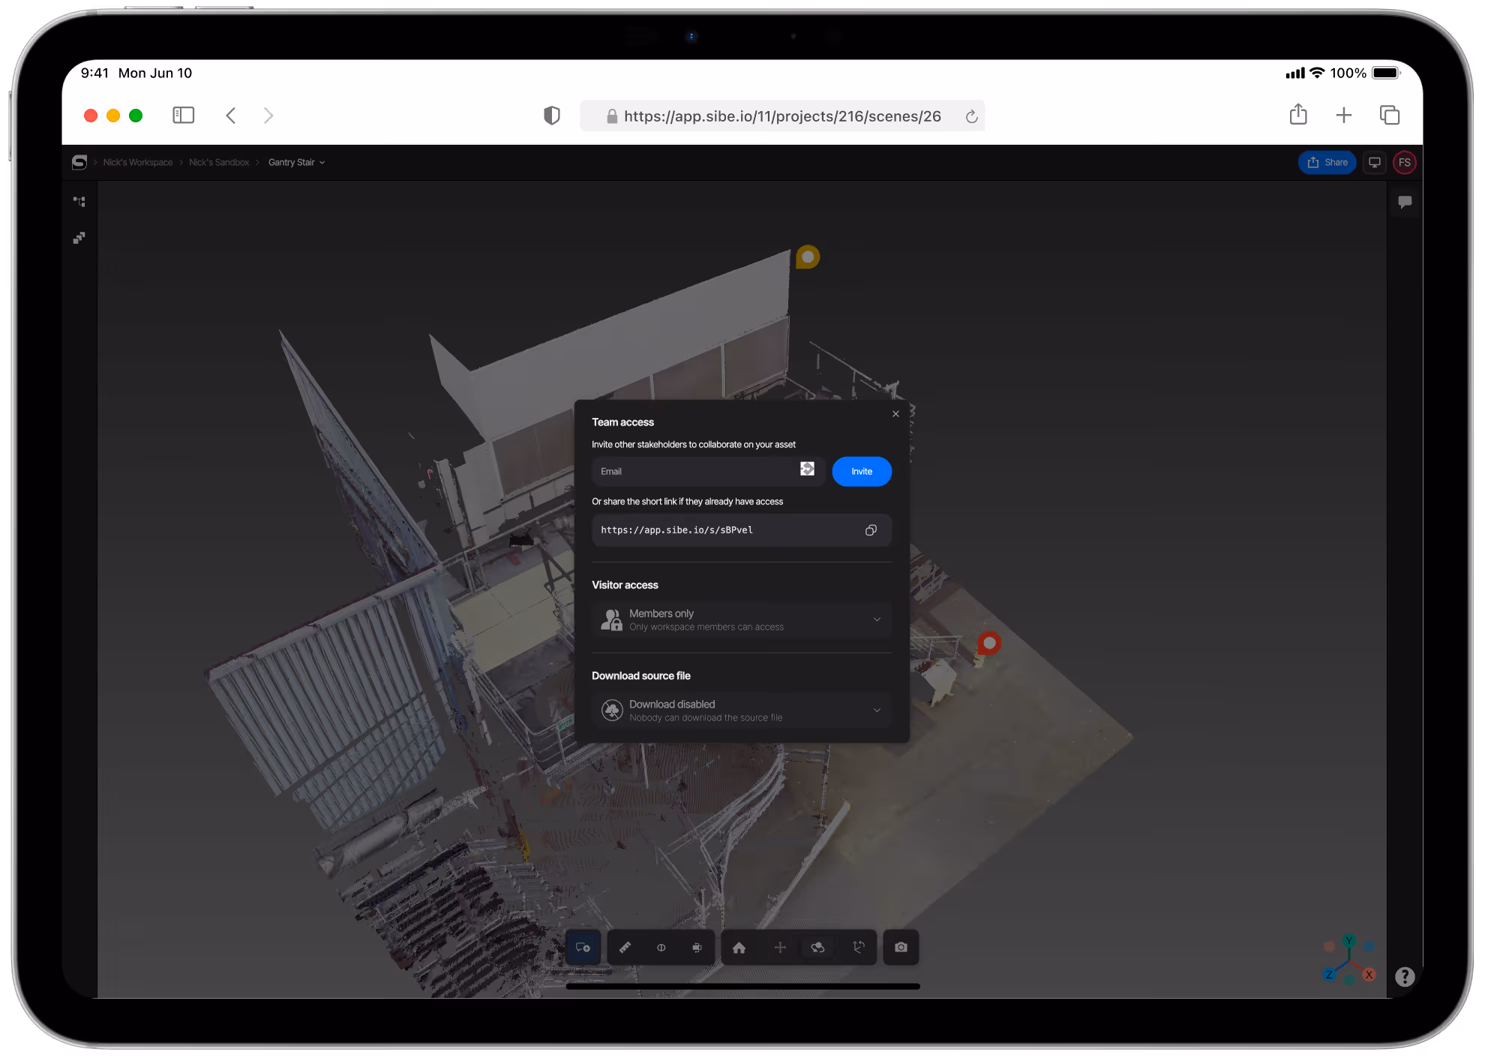Click the Wi-Fi status icon
Image resolution: width=1485 pixels, height=1058 pixels.
click(x=1317, y=73)
